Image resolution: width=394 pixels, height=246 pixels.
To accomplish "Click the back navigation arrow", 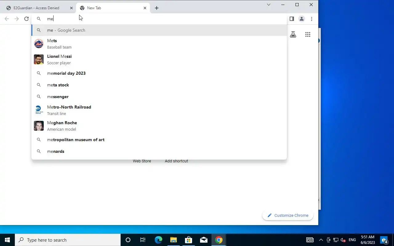I will 7,19.
